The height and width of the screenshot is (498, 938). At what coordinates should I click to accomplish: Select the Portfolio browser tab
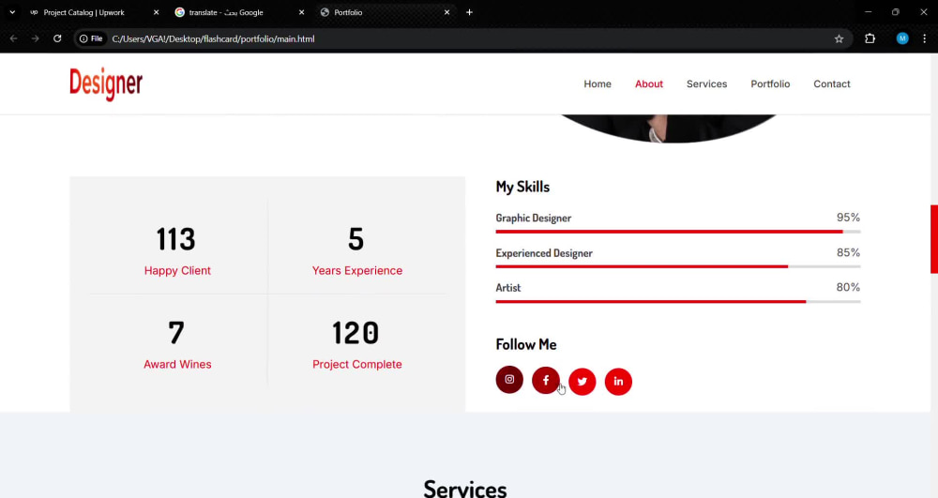[385, 12]
